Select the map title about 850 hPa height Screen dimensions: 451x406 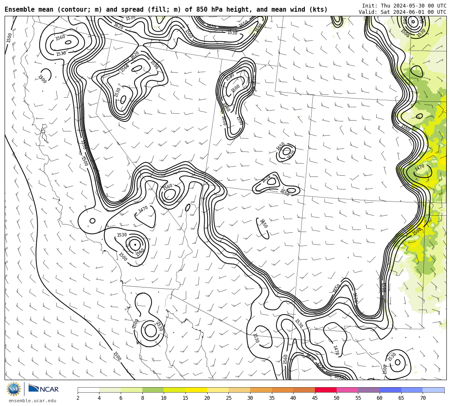click(166, 10)
